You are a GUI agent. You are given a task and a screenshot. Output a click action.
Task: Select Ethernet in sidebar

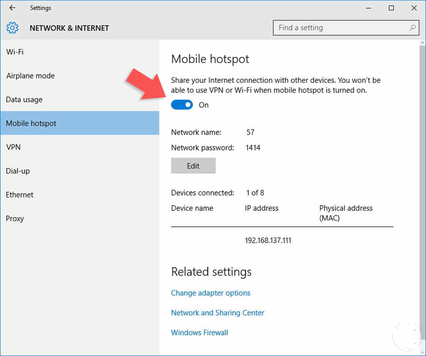coord(79,194)
